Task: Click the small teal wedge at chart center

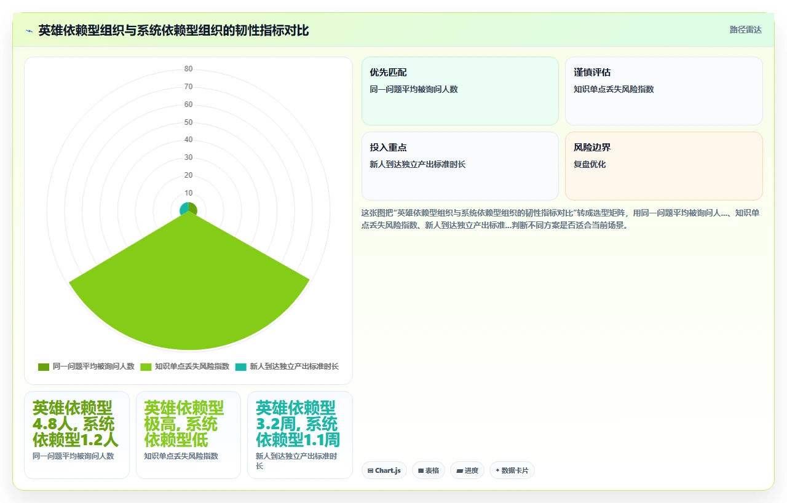Action: point(184,209)
